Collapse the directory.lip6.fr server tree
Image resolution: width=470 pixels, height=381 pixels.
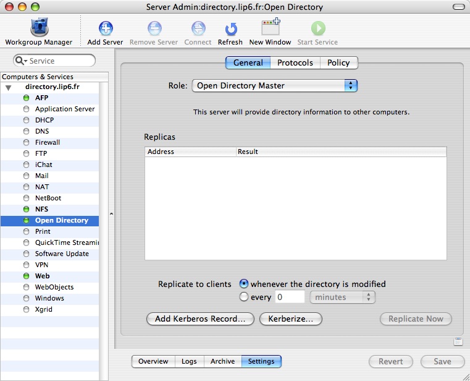8,87
